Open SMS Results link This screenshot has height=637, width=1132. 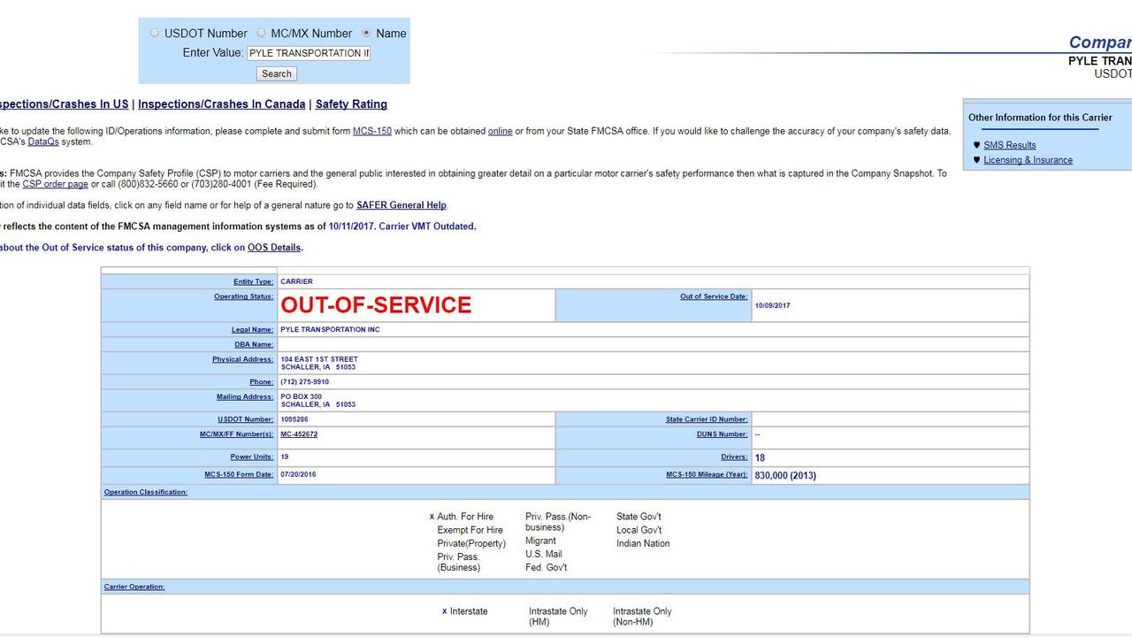coord(1010,145)
